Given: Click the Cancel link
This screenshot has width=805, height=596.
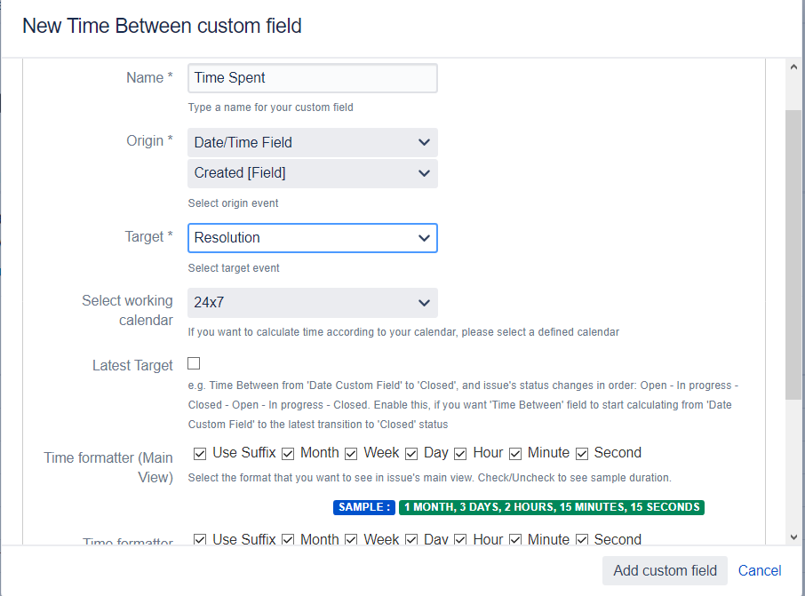Looking at the screenshot, I should pyautogui.click(x=760, y=570).
